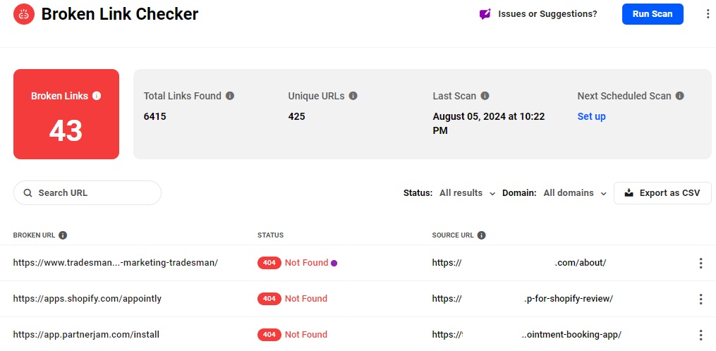Open the apps.shopify.com/appointly broken URL
The width and height of the screenshot is (716, 351).
pyautogui.click(x=87, y=299)
